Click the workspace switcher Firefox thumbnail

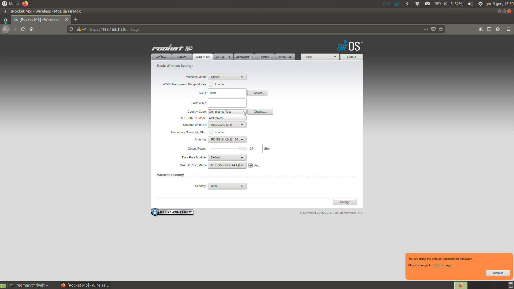click(461, 285)
